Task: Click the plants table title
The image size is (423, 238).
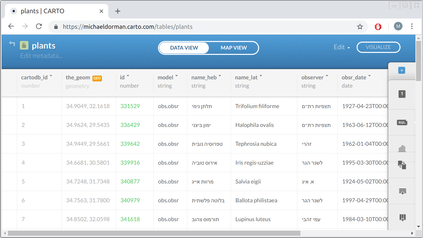Action: pos(44,46)
